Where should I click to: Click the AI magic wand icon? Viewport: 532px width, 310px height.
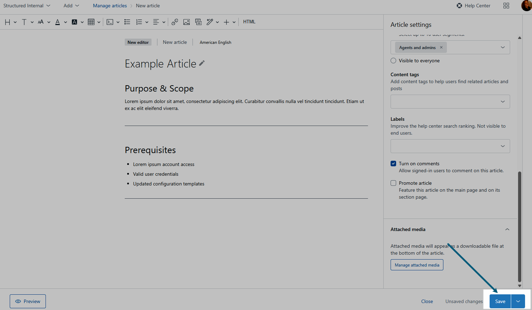pyautogui.click(x=210, y=22)
